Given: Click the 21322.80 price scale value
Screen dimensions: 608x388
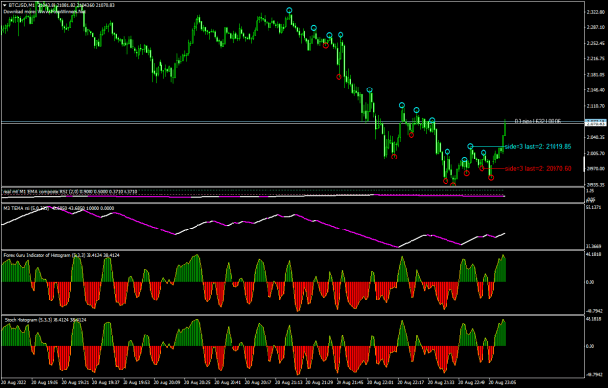Looking at the screenshot, I should tap(595, 12).
